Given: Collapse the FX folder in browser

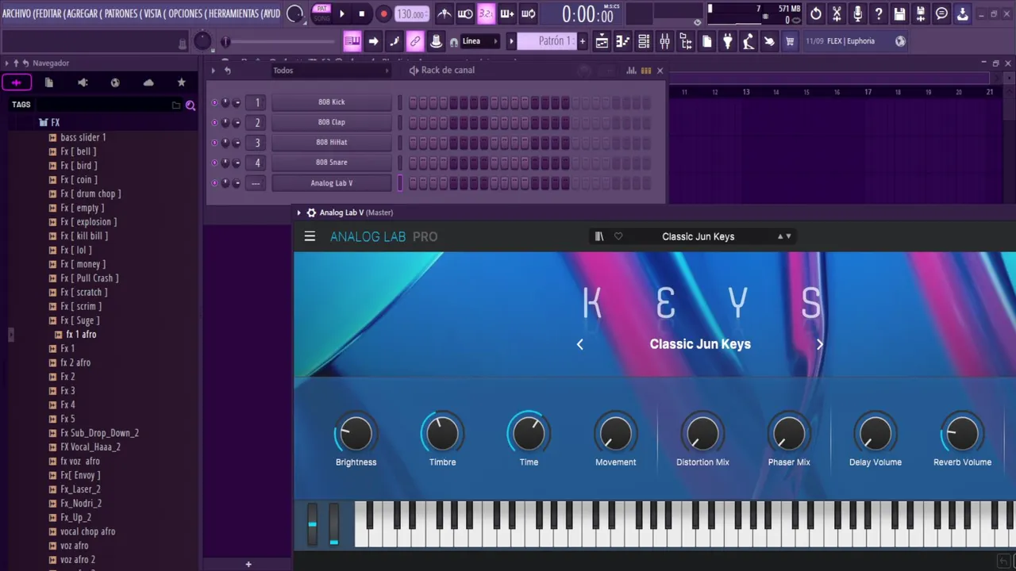Looking at the screenshot, I should [x=50, y=123].
